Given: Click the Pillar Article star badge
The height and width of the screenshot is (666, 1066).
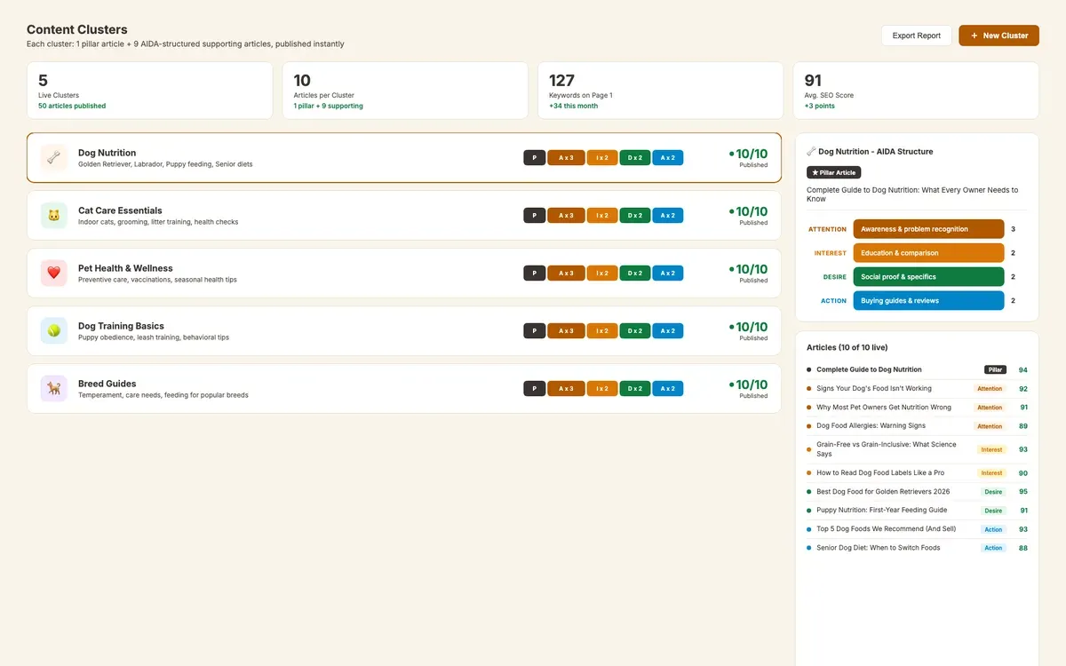Looking at the screenshot, I should (x=833, y=172).
